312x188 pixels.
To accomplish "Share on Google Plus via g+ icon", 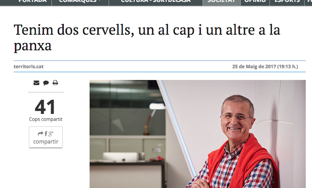I will click(51, 134).
